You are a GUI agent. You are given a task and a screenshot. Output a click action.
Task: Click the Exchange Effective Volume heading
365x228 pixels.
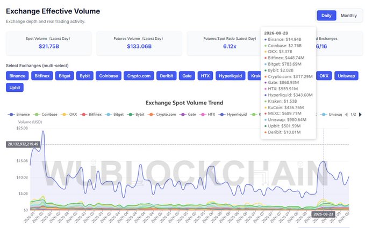(53, 11)
